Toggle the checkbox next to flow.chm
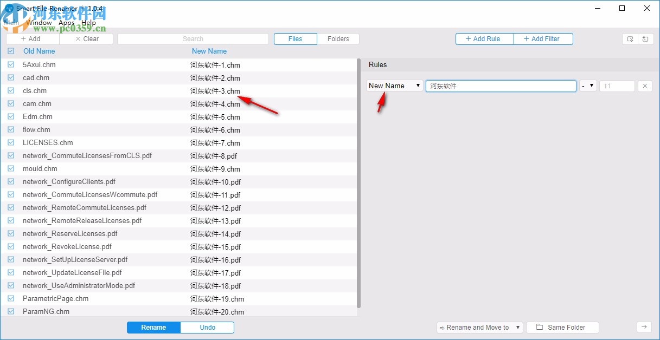The width and height of the screenshot is (660, 340). [x=11, y=129]
